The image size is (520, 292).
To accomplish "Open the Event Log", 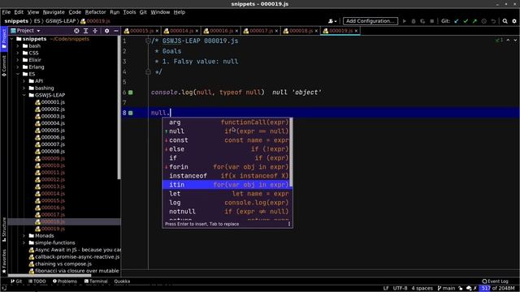I will (x=495, y=281).
